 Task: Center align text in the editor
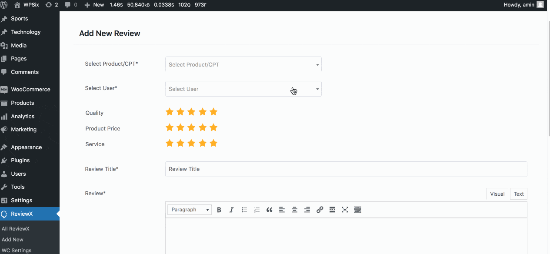click(294, 210)
